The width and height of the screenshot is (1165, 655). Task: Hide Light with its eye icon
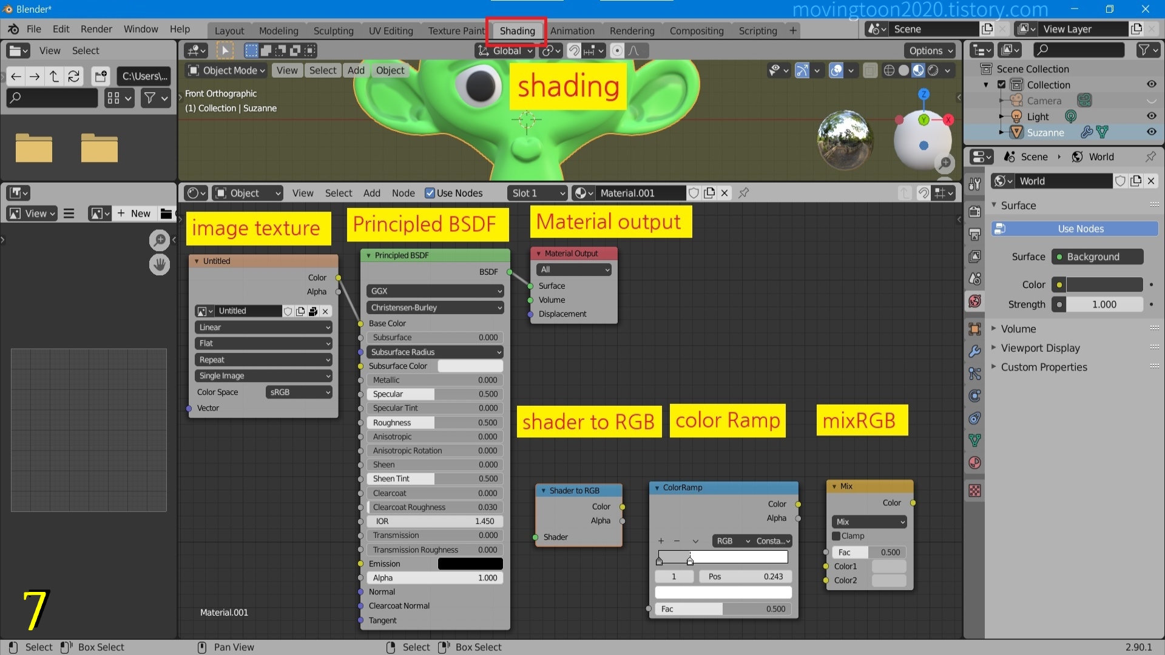1151,116
